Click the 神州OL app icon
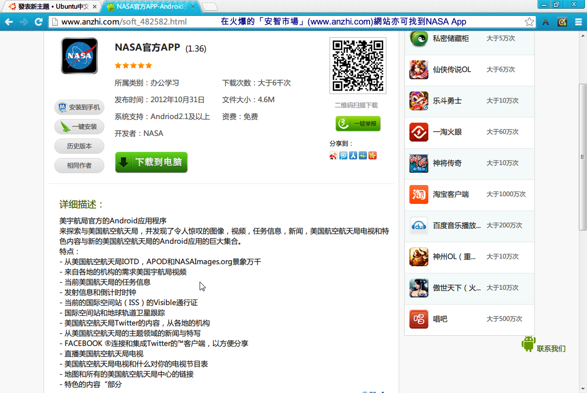The width and height of the screenshot is (587, 393). pos(419,257)
